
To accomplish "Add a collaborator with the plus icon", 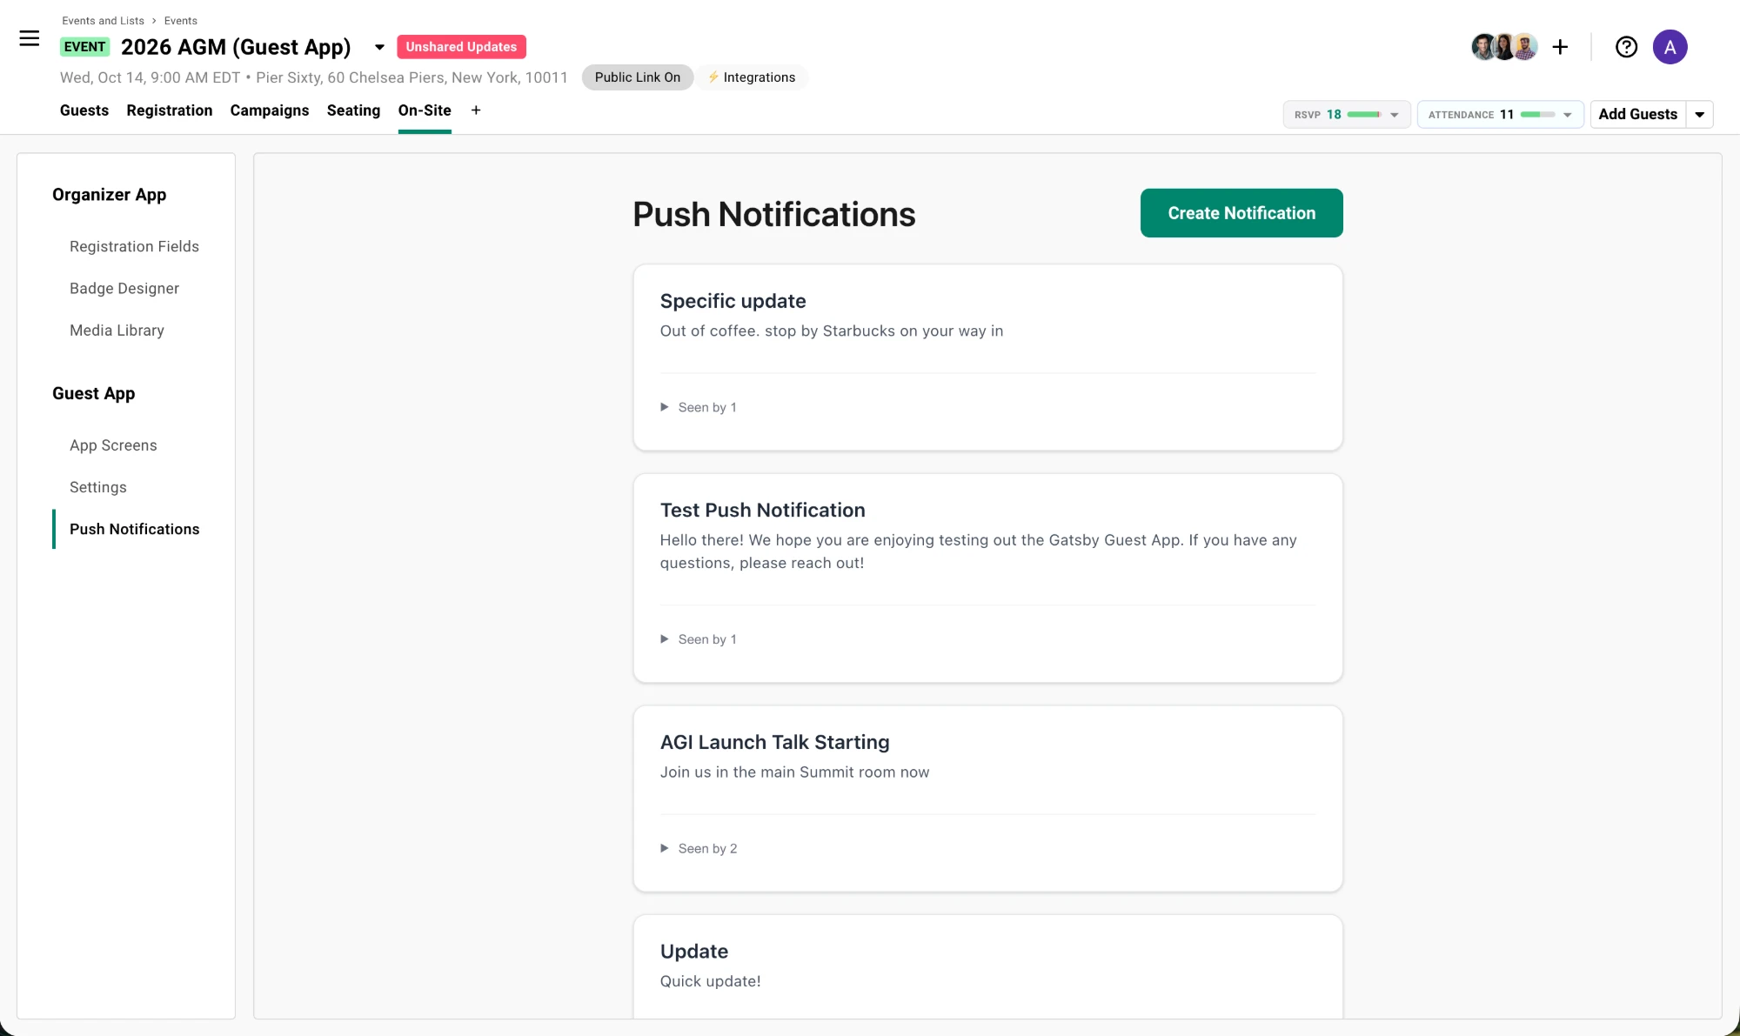I will click(x=1560, y=47).
